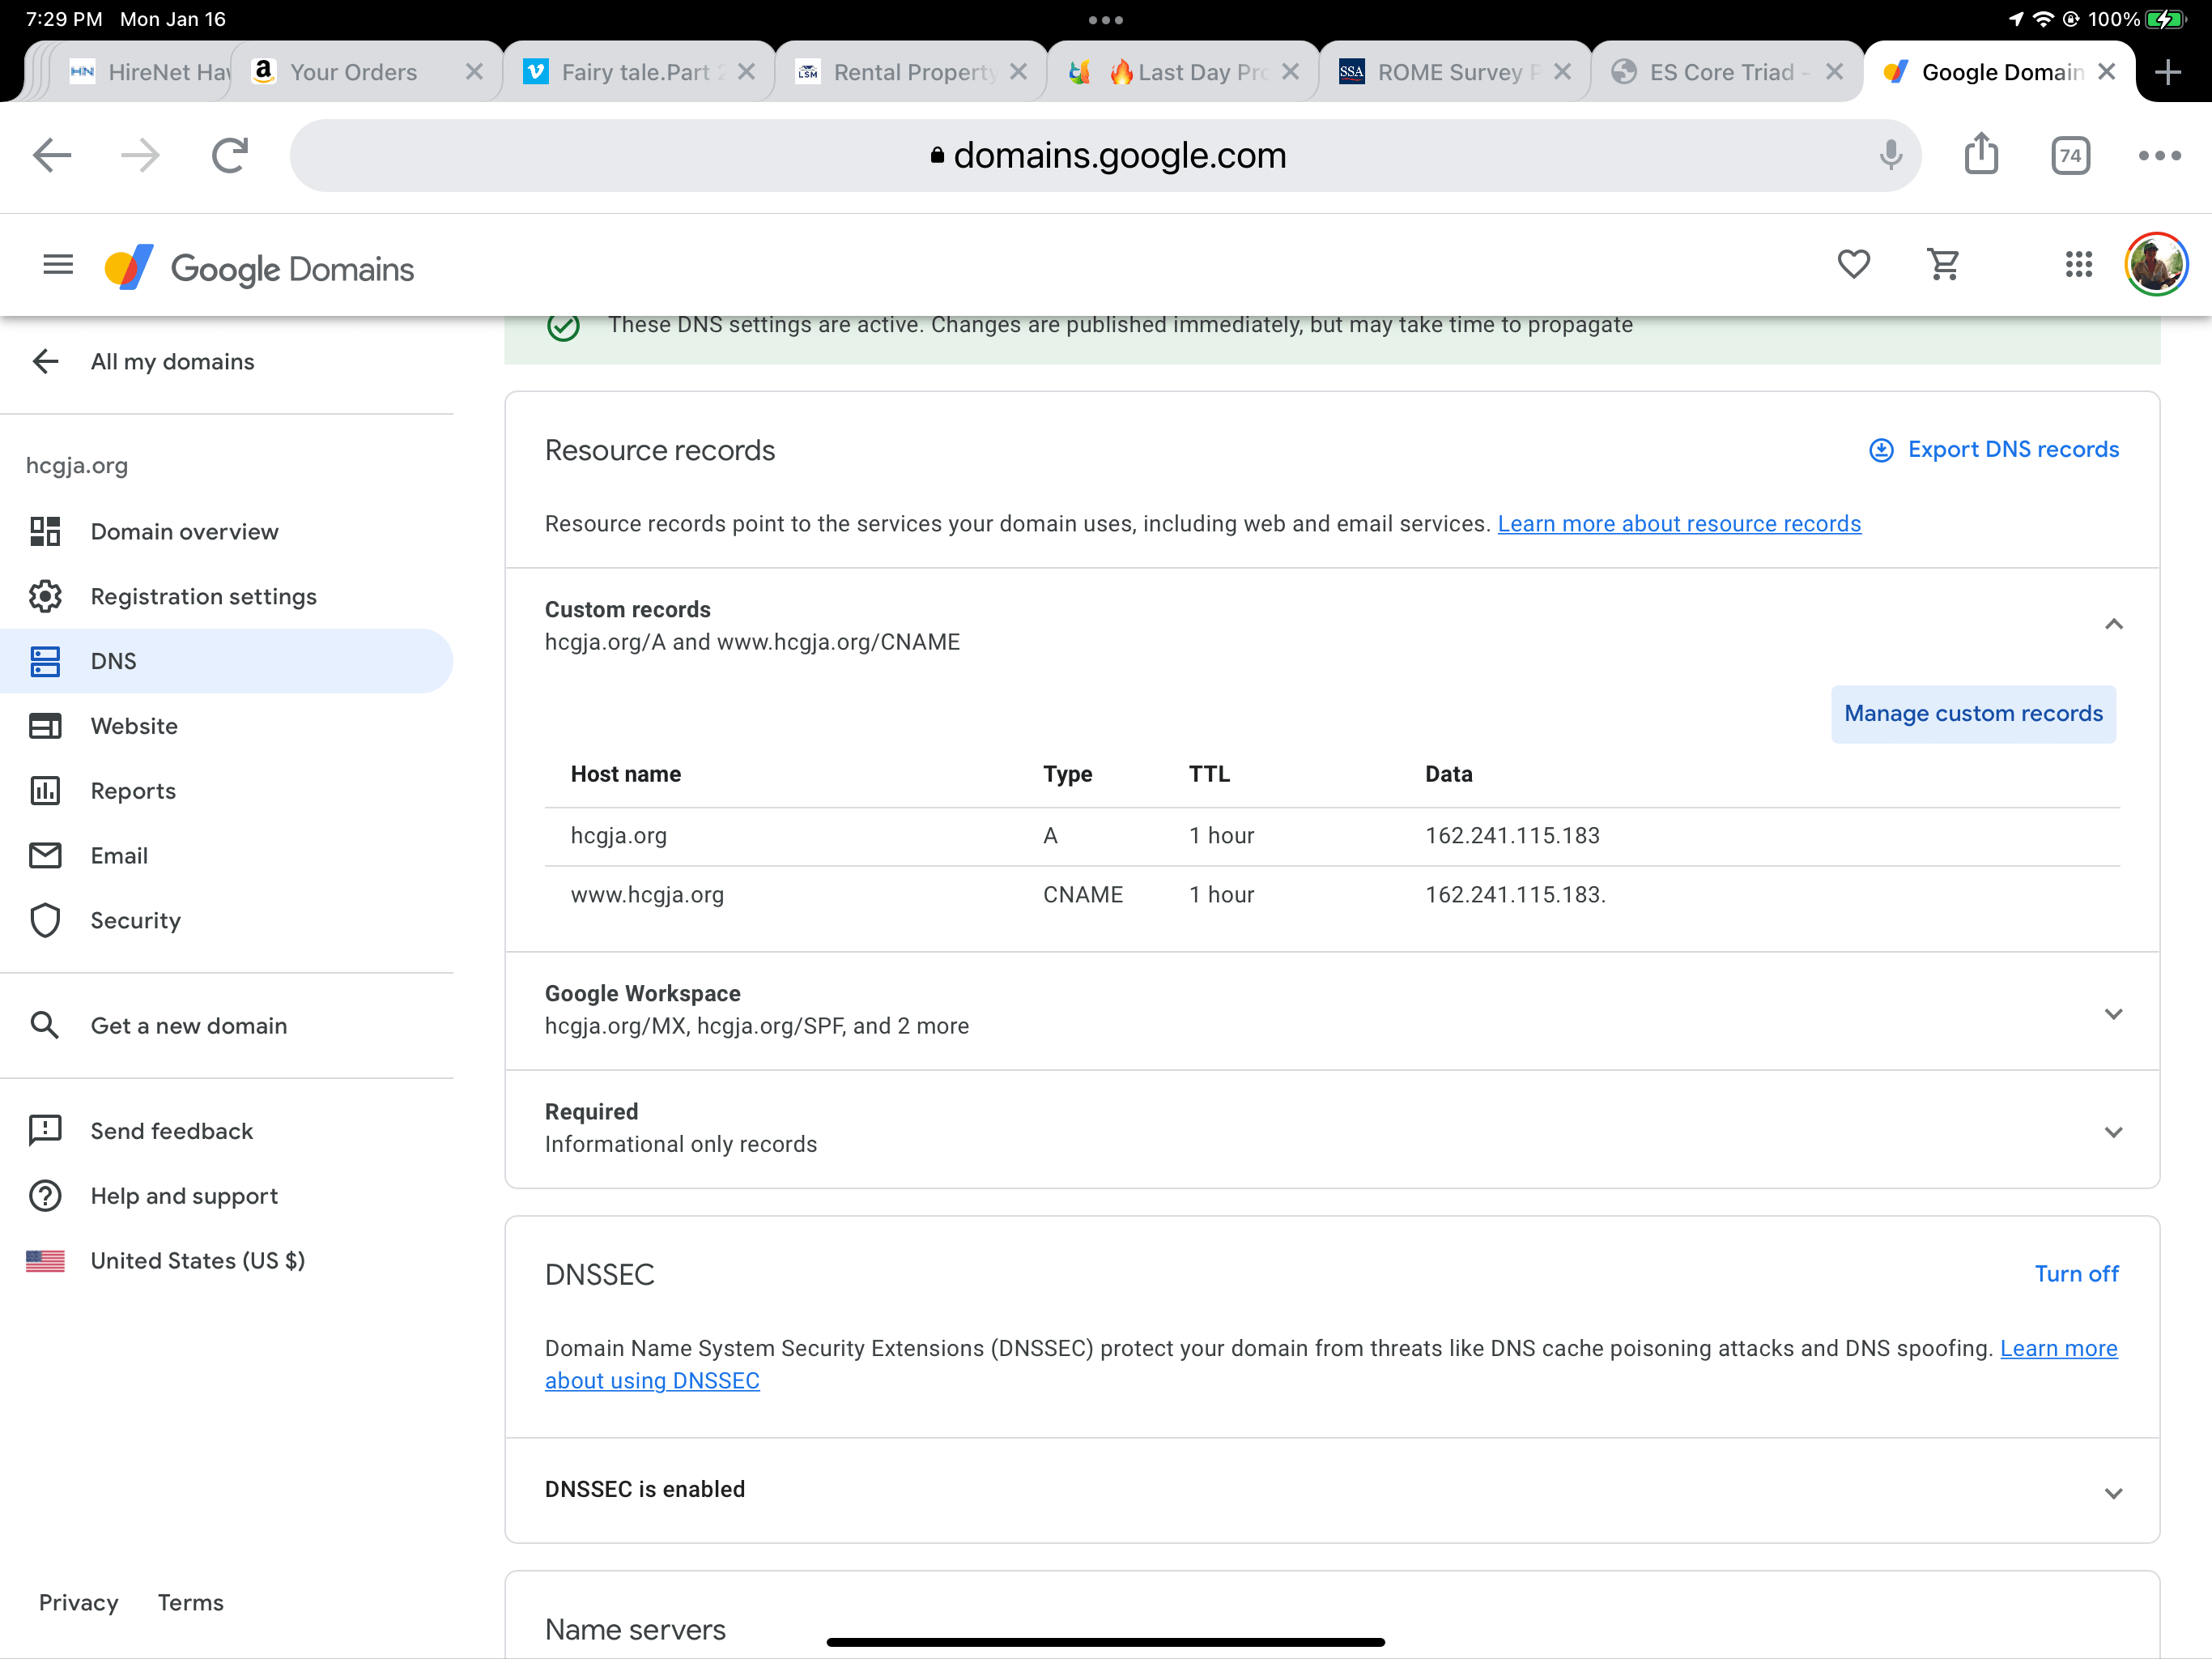Image resolution: width=2212 pixels, height=1659 pixels.
Task: Open Learn more about using DNSSEC link
Action: click(2058, 1349)
